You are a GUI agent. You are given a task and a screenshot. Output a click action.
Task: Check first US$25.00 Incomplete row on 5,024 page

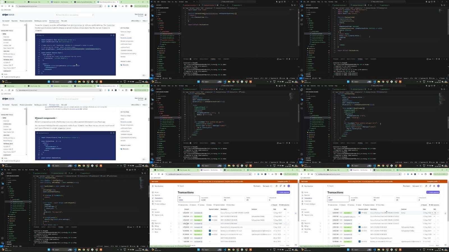pos(179,213)
